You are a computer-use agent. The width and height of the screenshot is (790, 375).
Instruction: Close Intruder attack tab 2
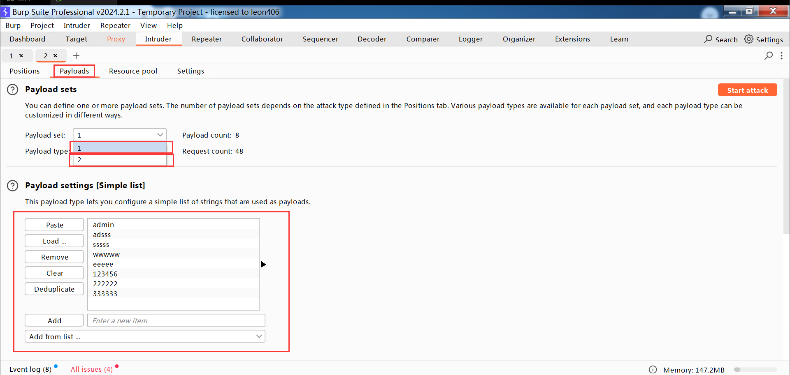coord(55,56)
